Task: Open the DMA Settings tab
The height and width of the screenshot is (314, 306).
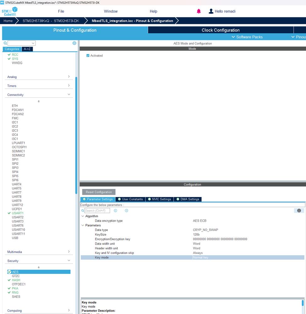Action: point(188,199)
